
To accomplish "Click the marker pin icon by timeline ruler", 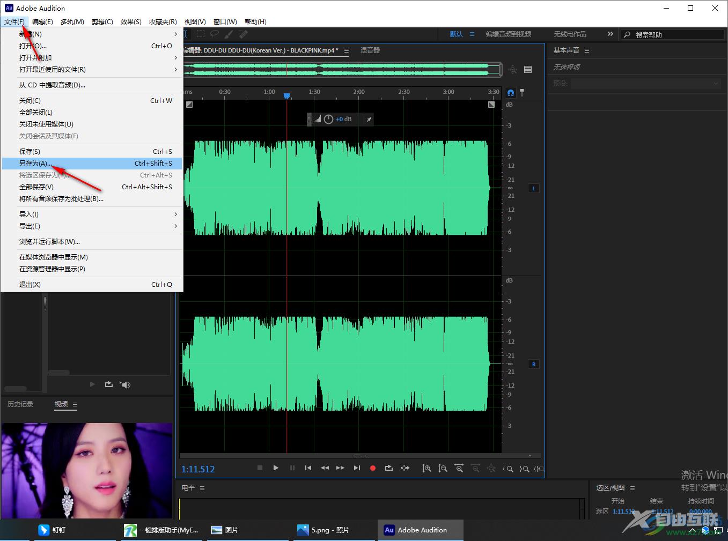I will [522, 92].
